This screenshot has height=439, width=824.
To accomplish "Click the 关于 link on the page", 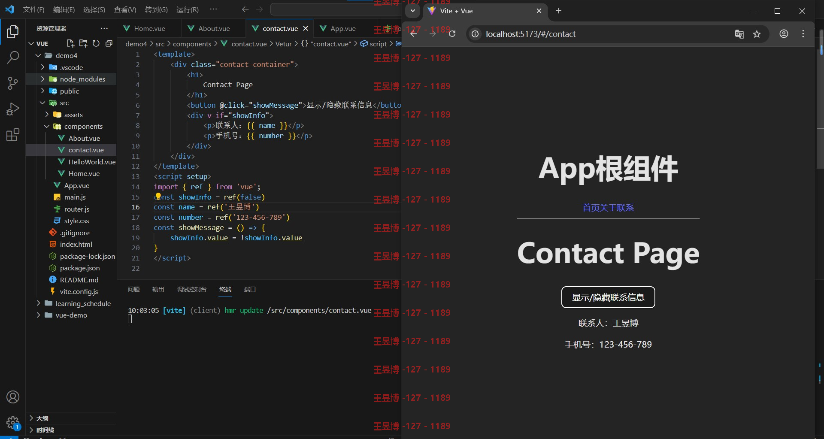I will pos(608,208).
